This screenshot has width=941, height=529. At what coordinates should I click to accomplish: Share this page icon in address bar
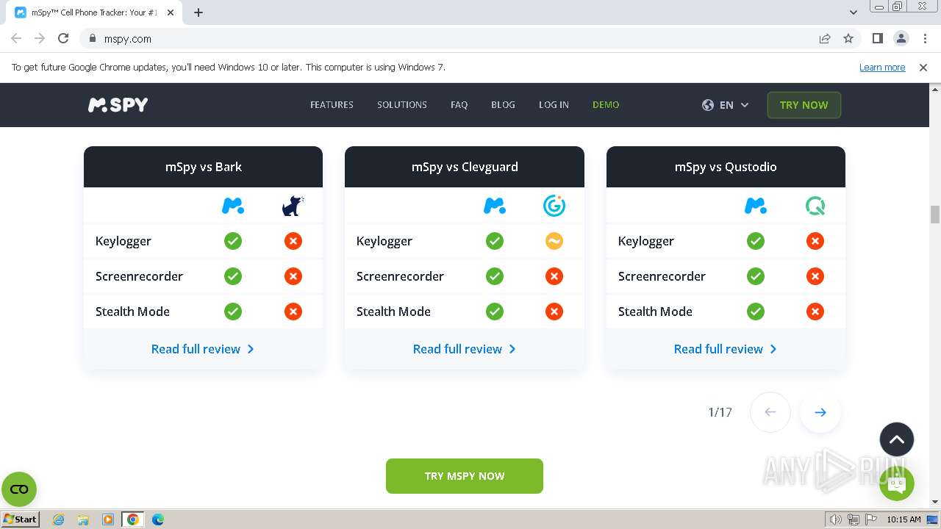pyautogui.click(x=825, y=39)
